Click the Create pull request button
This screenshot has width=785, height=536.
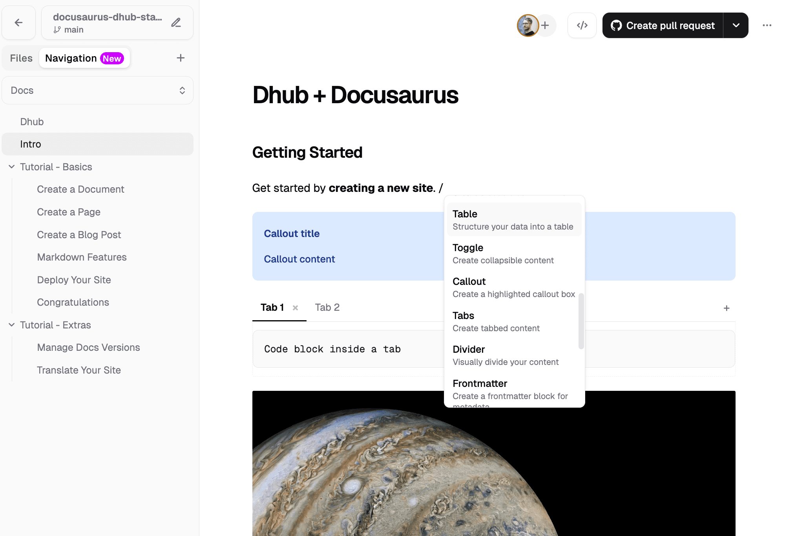[x=663, y=26]
